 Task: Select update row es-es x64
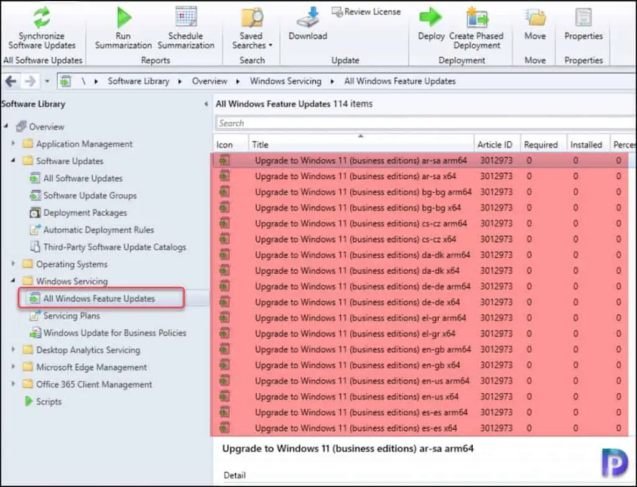[x=421, y=428]
